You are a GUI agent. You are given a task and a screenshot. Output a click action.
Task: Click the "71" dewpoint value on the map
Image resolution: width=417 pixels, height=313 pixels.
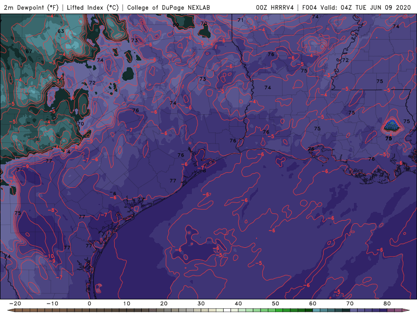[x=240, y=20]
